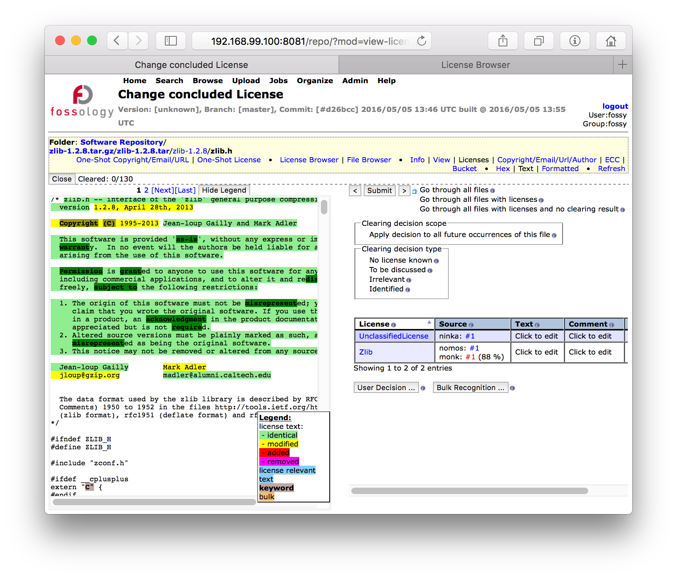The width and height of the screenshot is (677, 578).
Task: Open info icon in Source column header
Action: [471, 325]
